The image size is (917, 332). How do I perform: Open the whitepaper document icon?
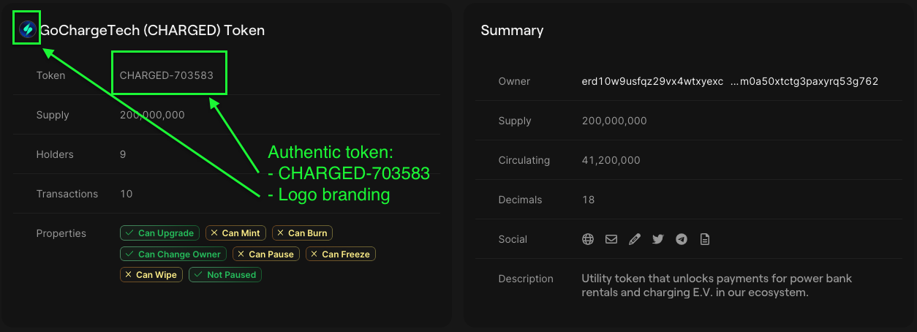click(x=705, y=239)
